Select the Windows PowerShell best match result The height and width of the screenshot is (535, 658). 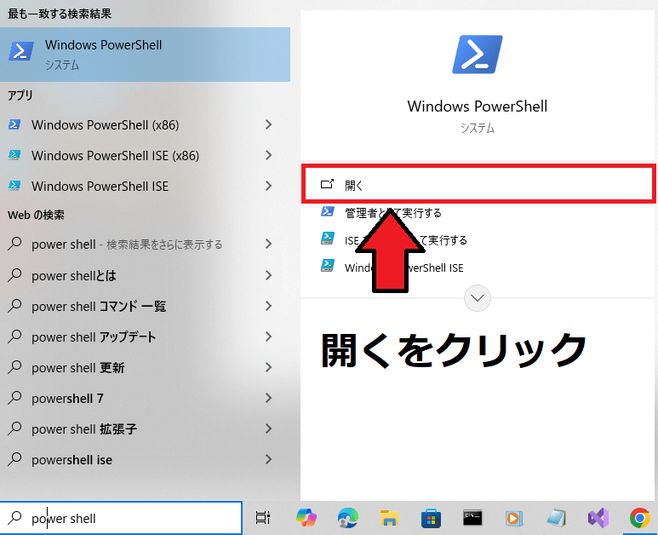coord(145,54)
